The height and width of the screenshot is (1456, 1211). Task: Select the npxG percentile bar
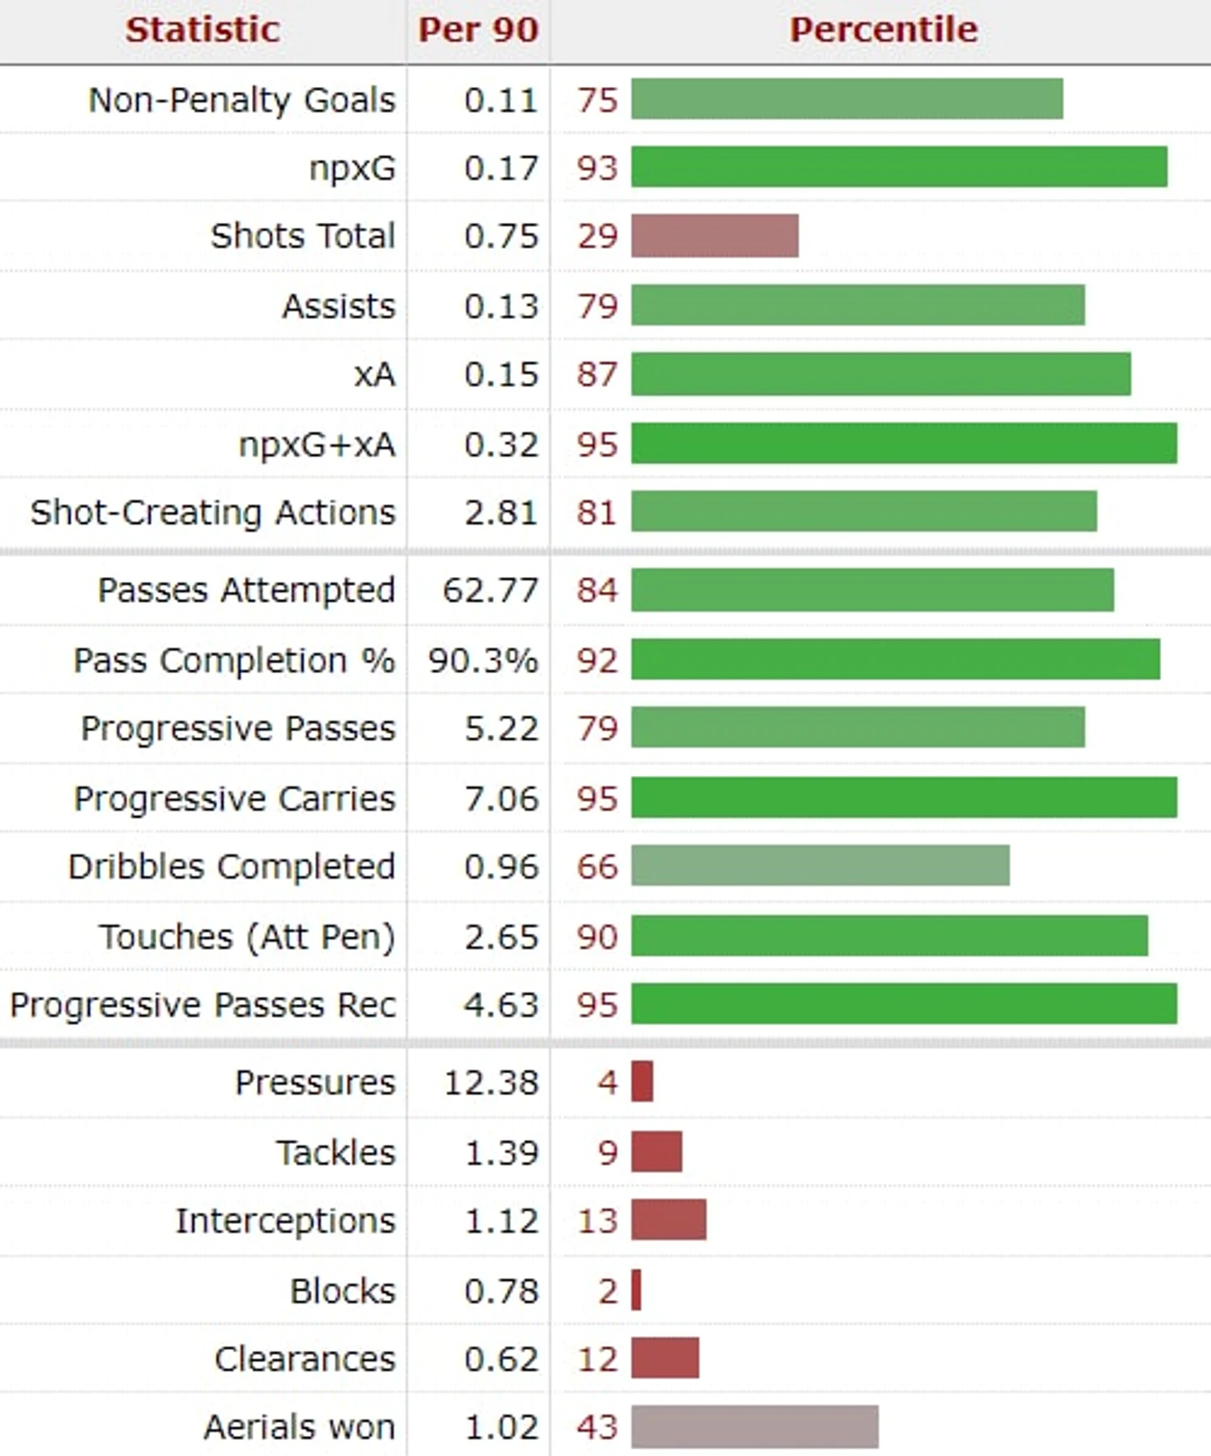coord(899,167)
